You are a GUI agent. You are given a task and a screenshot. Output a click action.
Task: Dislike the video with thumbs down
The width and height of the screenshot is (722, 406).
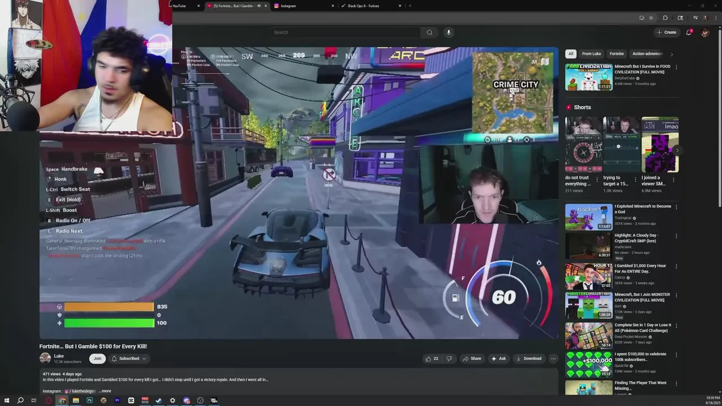click(x=449, y=359)
